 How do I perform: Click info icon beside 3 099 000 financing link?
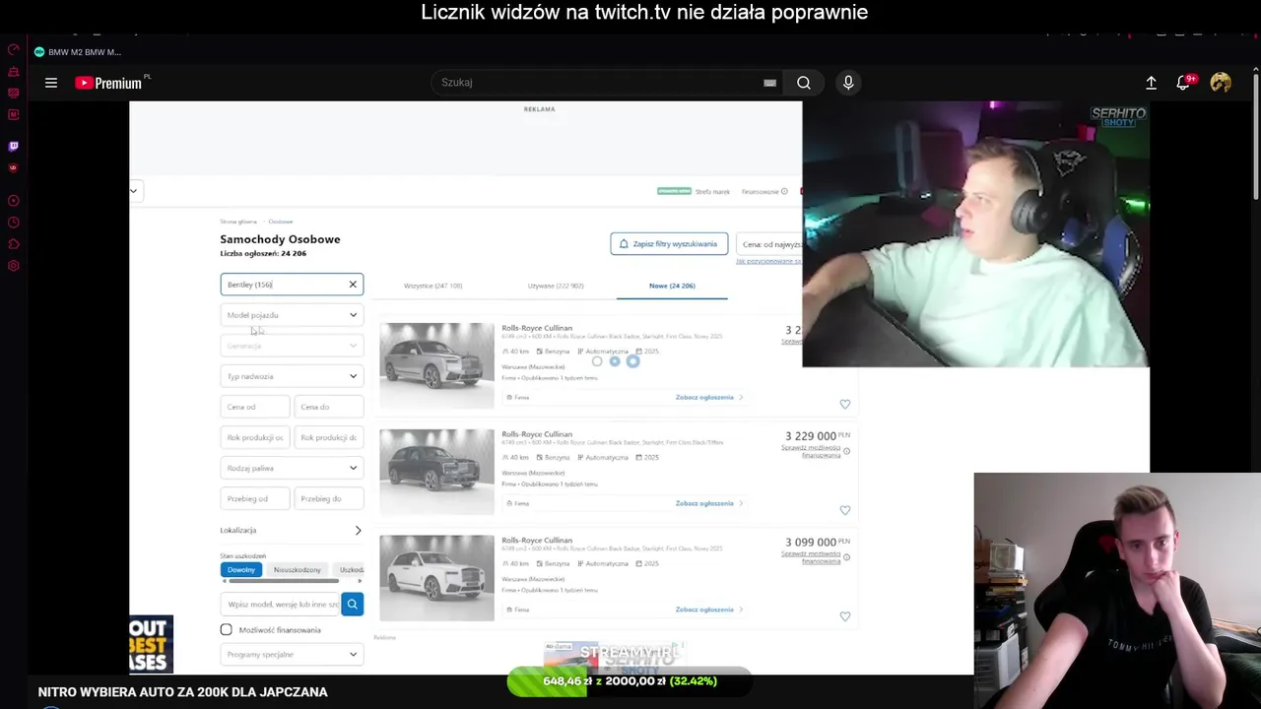click(x=846, y=557)
